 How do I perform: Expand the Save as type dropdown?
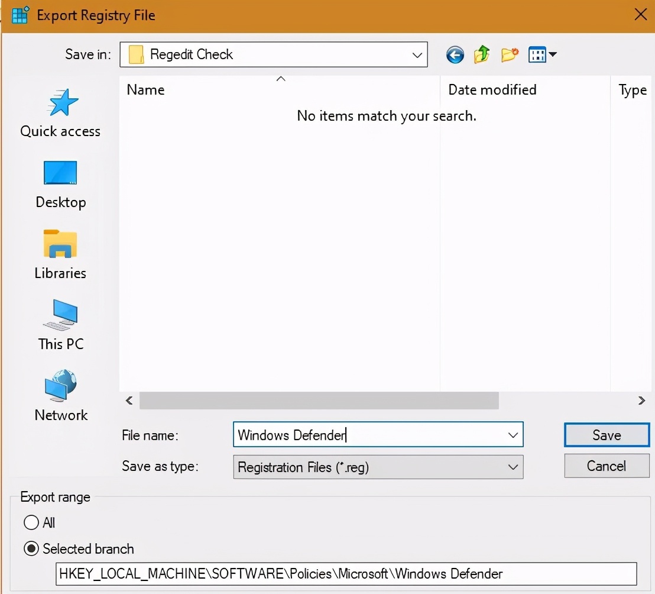click(513, 467)
